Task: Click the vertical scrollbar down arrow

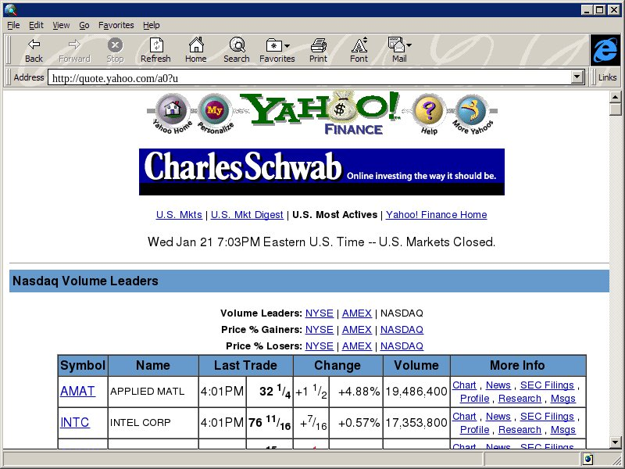Action: pyautogui.click(x=616, y=442)
